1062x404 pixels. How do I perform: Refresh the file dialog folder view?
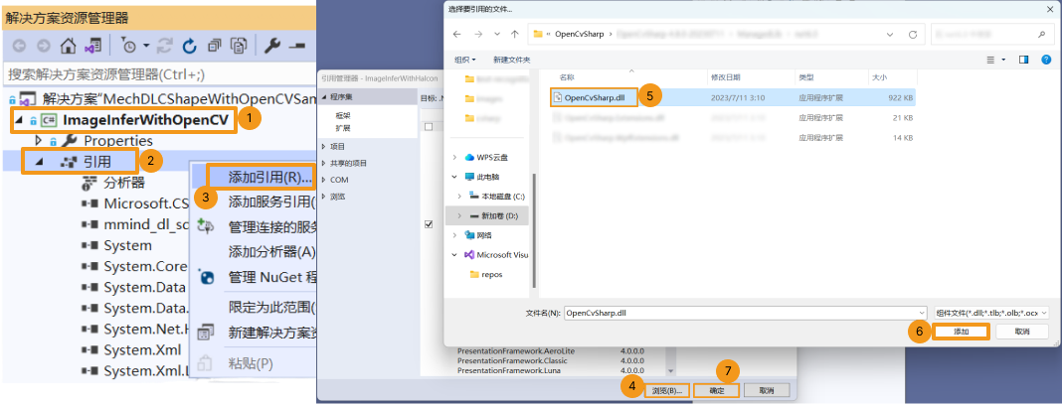pos(914,33)
